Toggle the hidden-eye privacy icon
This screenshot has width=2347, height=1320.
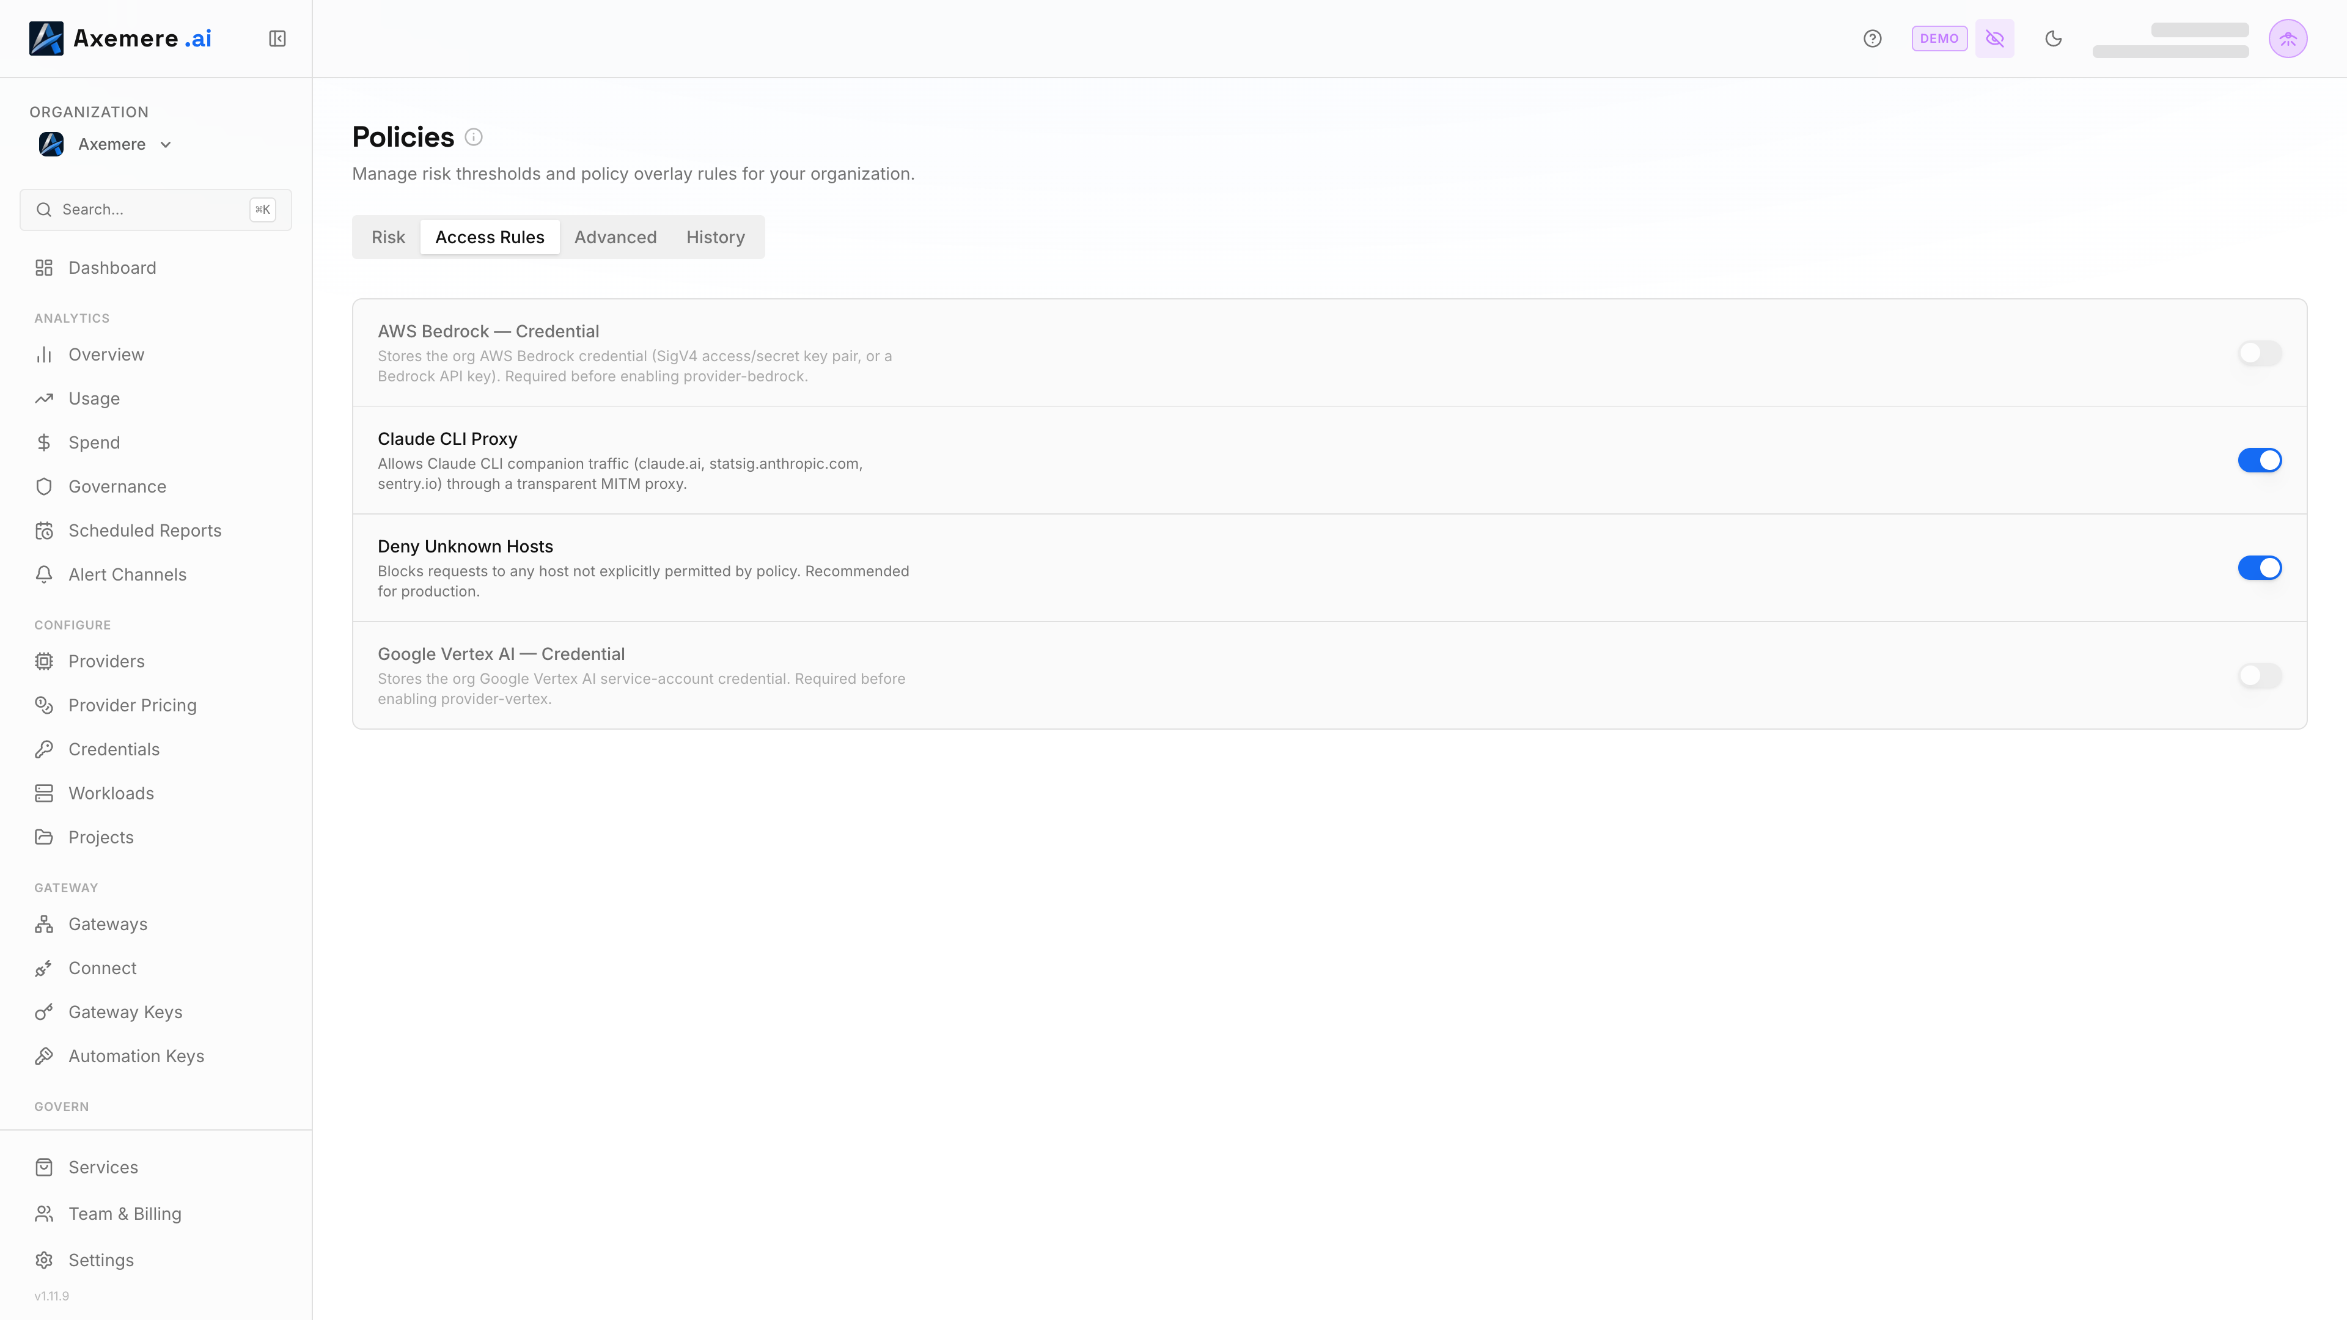coord(1994,38)
